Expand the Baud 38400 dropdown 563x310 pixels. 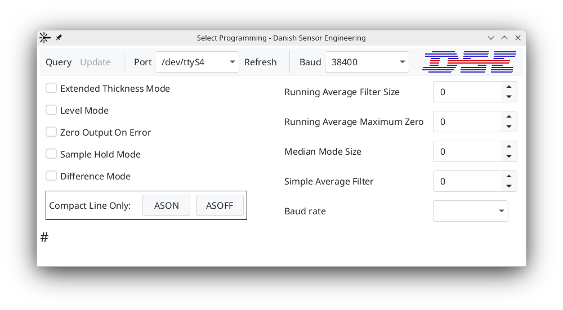click(367, 62)
